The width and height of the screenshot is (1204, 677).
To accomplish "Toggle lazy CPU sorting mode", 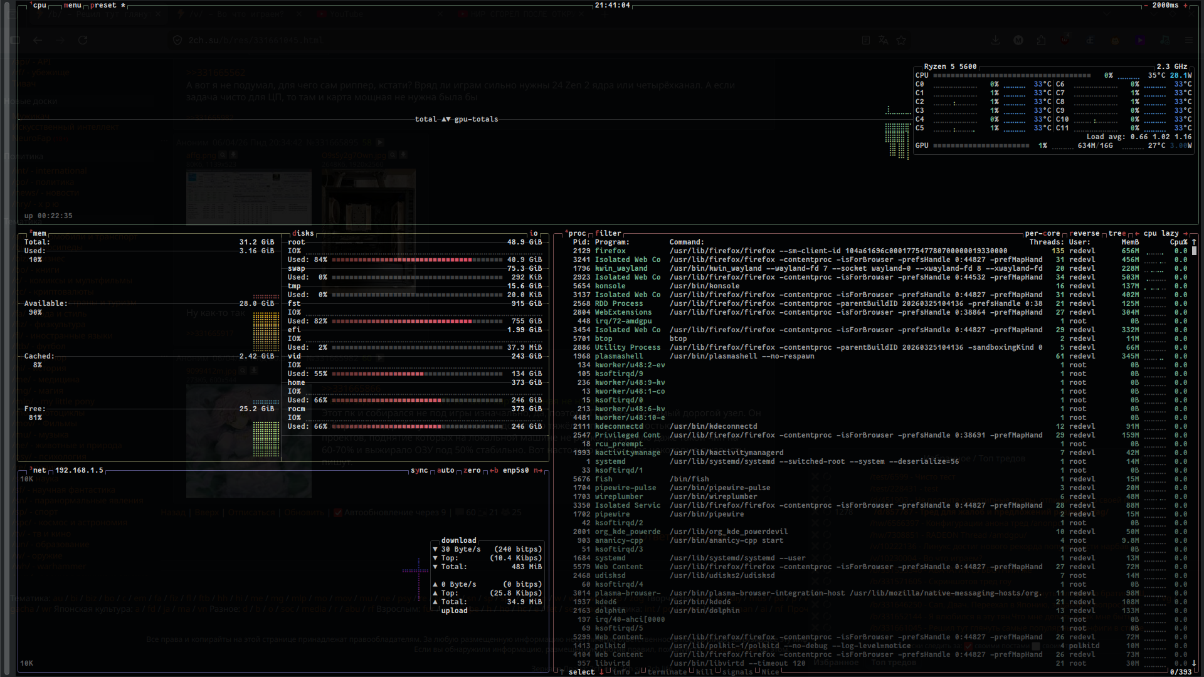I will (1170, 233).
